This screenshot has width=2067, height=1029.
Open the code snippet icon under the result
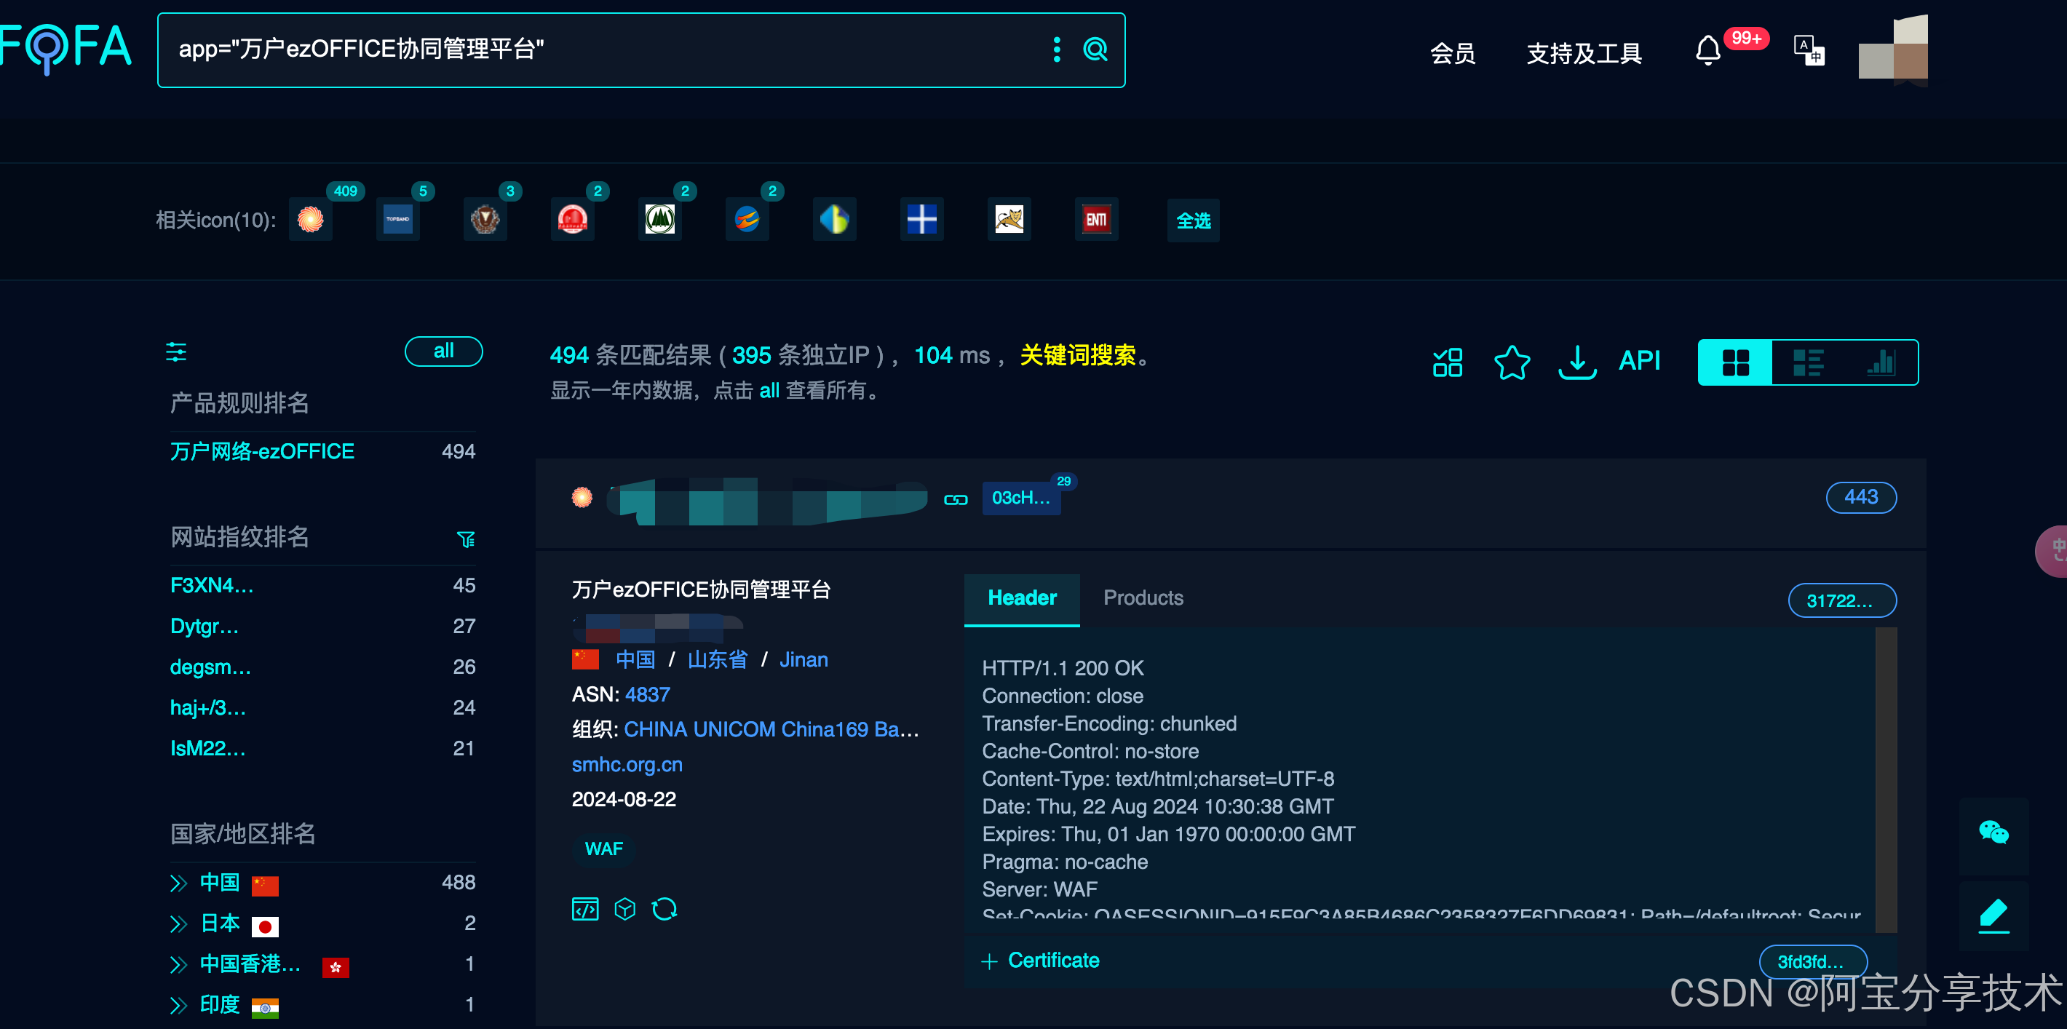pos(585,908)
